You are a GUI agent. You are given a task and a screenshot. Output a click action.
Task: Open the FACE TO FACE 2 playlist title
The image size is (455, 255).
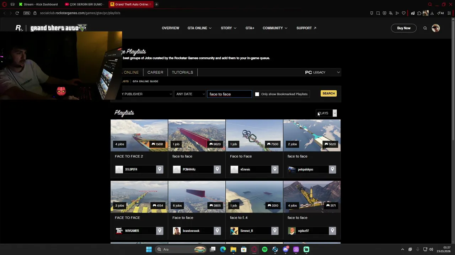pyautogui.click(x=129, y=156)
